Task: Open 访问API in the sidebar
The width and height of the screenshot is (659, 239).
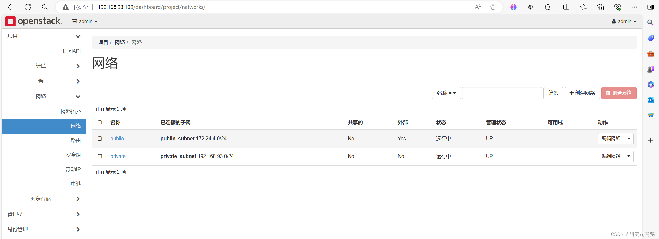Action: [72, 51]
